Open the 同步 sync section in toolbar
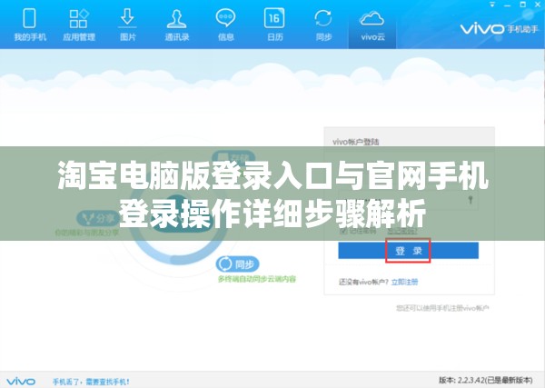545x388 pixels. coord(323,25)
